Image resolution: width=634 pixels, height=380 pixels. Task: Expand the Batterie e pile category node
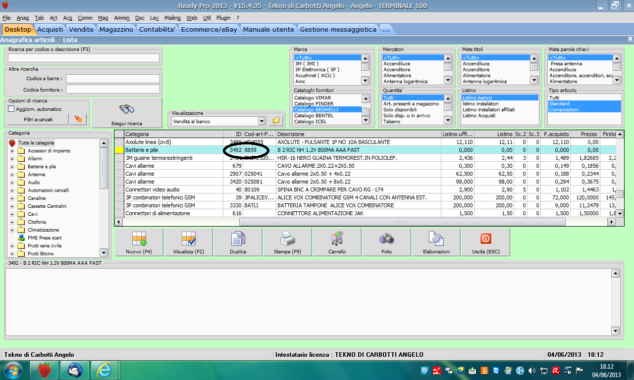[x=12, y=167]
